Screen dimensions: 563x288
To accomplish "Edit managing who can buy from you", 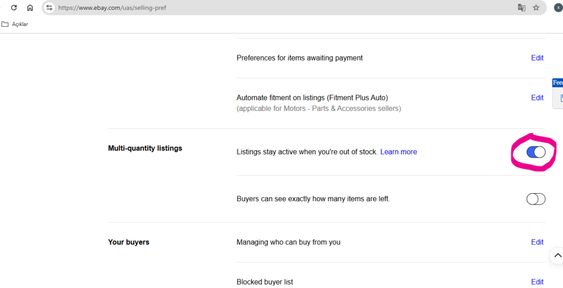I will click(537, 242).
